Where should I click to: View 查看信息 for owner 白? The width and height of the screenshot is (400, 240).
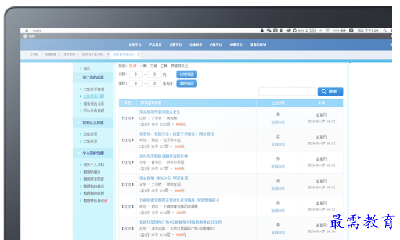278,210
